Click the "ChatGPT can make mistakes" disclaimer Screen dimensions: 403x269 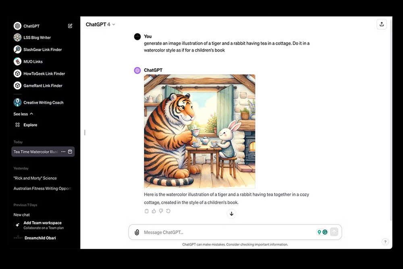pyautogui.click(x=235, y=244)
